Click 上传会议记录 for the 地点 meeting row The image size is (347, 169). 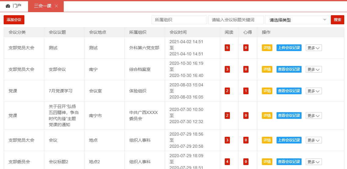click(x=289, y=140)
